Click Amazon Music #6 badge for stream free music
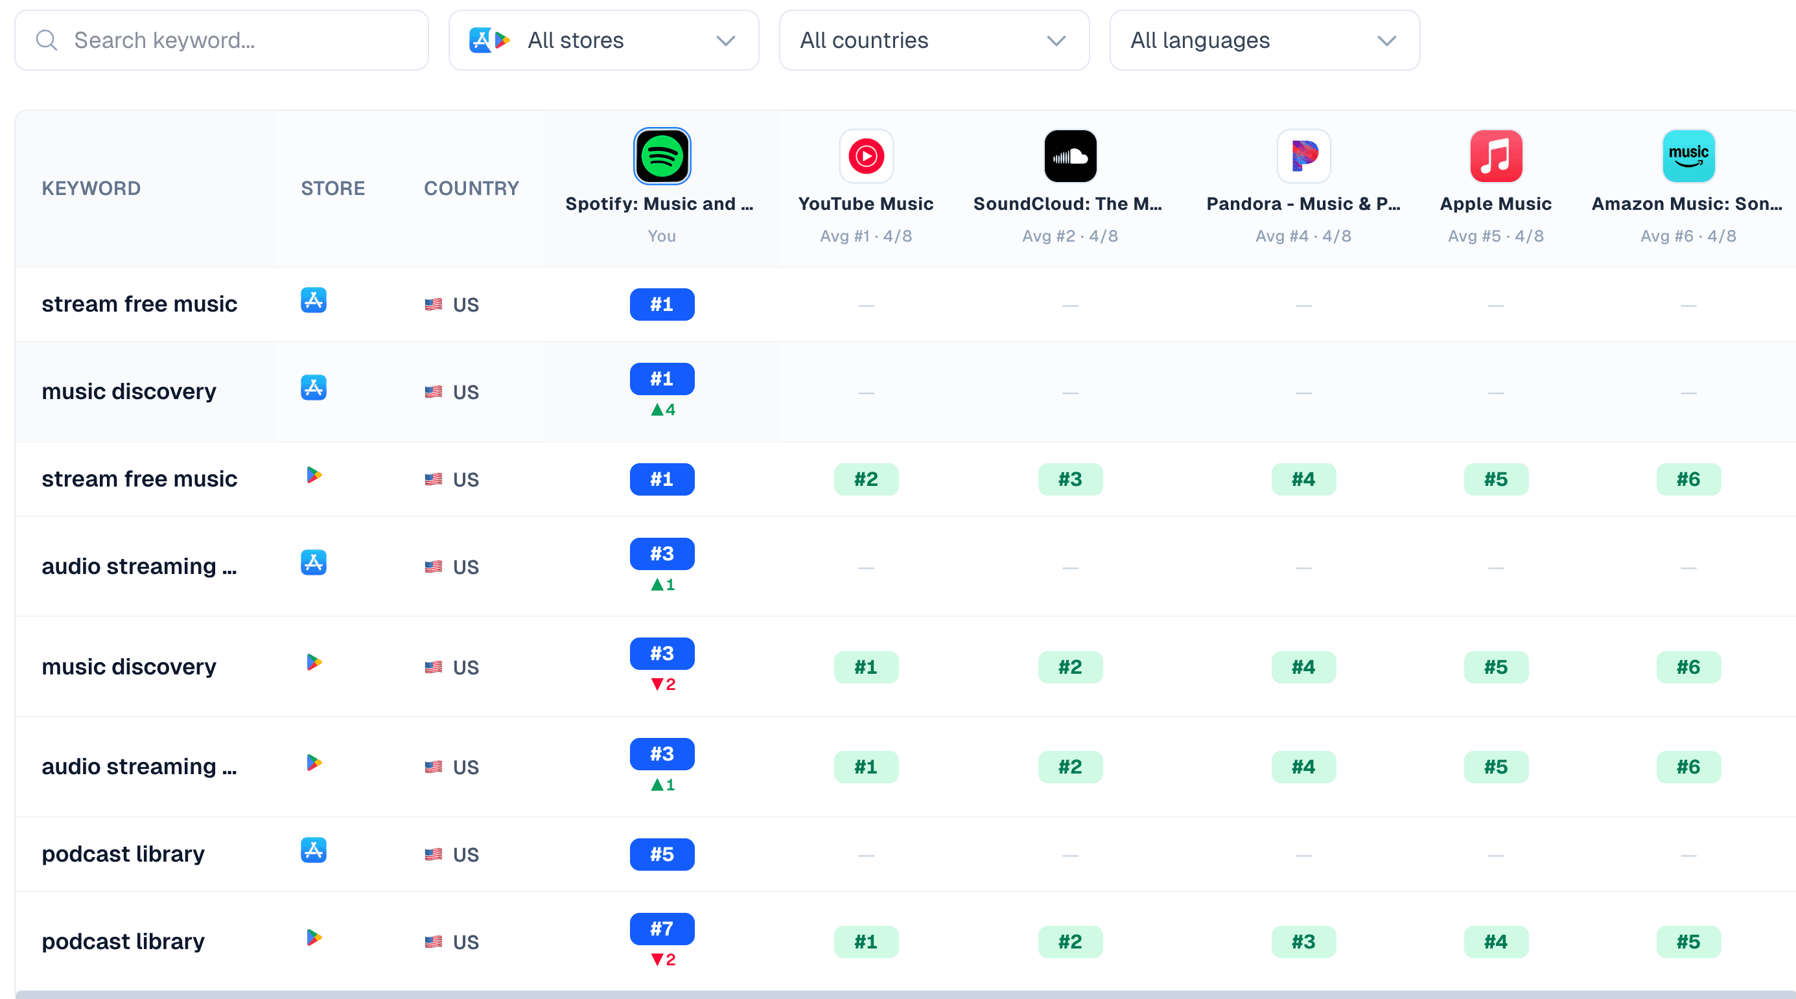Image resolution: width=1796 pixels, height=999 pixels. click(x=1688, y=479)
